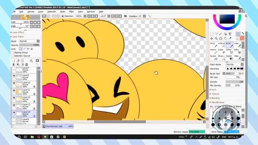Choose the rectangular selection tool

point(212,34)
